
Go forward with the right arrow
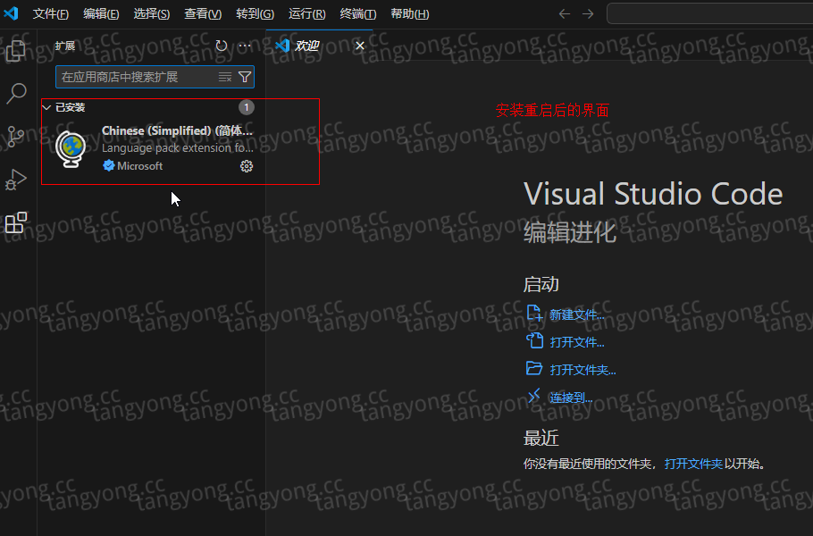588,14
